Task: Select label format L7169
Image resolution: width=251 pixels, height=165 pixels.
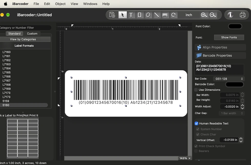Action: (x=7, y=89)
